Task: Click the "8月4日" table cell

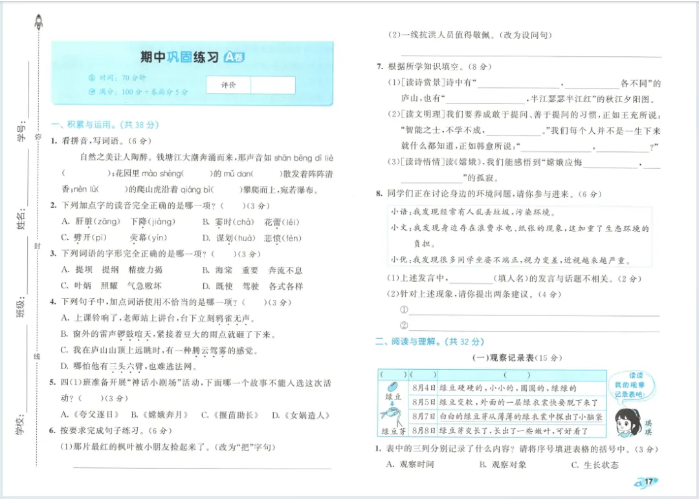Action: tap(423, 388)
